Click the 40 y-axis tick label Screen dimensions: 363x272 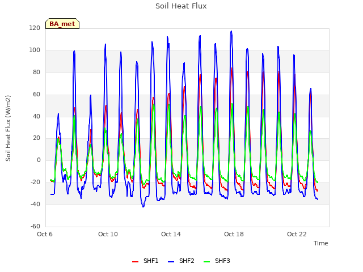pyautogui.click(x=36, y=116)
